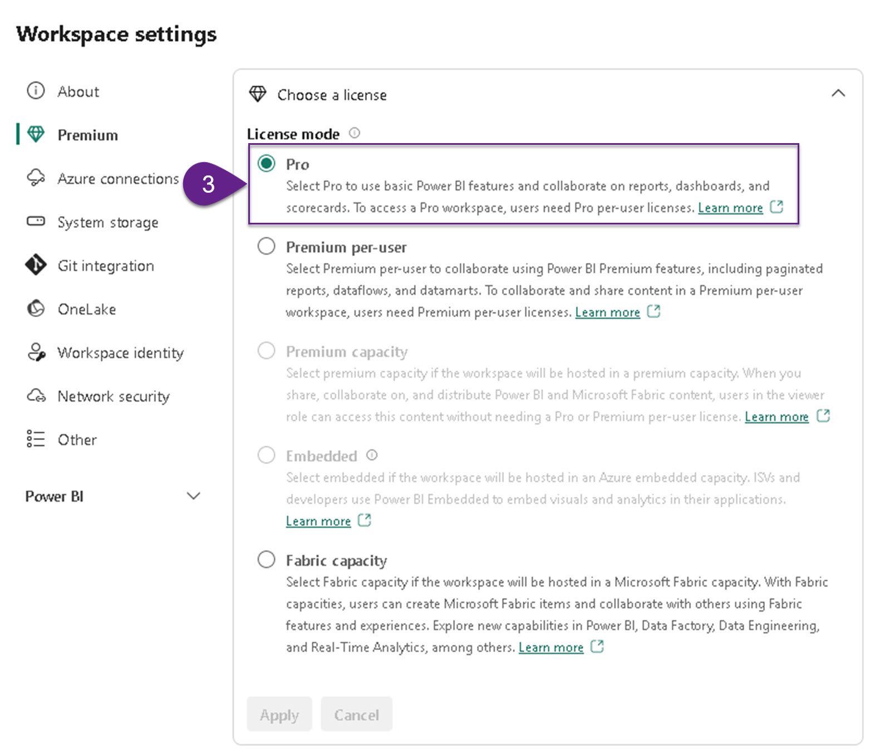870x753 pixels.
Task: Click the Fabric capacity option label
Action: 336,560
